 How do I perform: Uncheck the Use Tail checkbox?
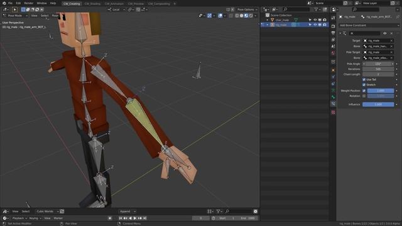(364, 80)
